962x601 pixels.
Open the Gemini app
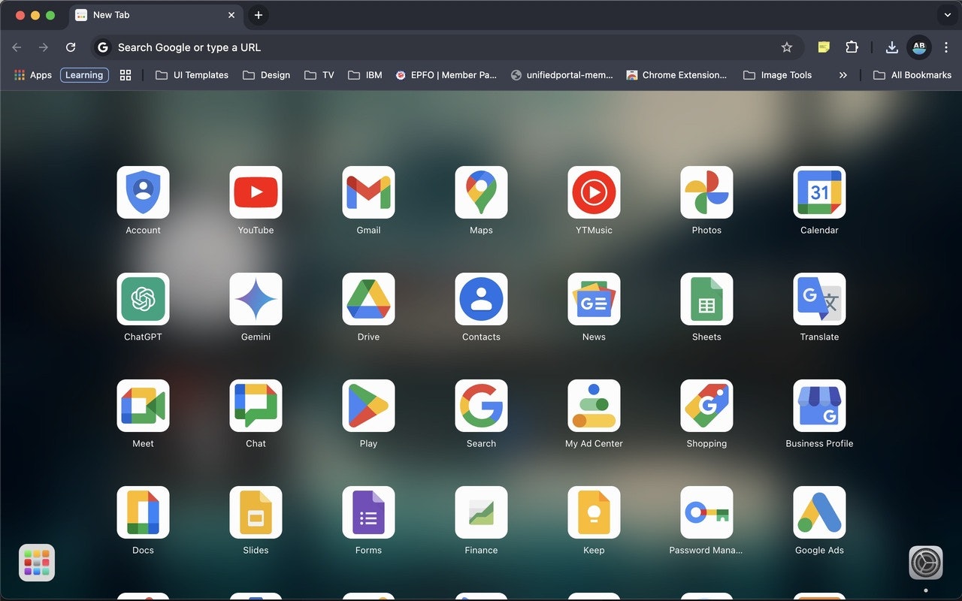coord(256,299)
